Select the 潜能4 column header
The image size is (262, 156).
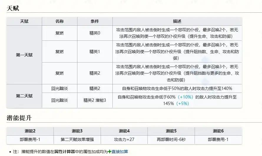tap(124, 131)
